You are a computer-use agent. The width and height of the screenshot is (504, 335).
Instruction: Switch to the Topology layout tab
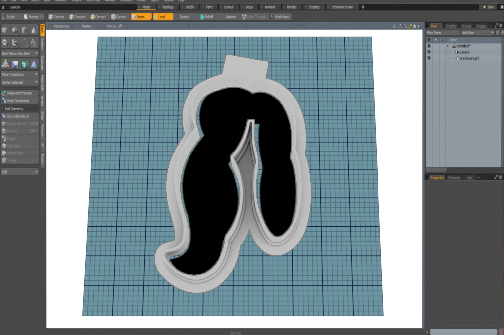tap(167, 7)
